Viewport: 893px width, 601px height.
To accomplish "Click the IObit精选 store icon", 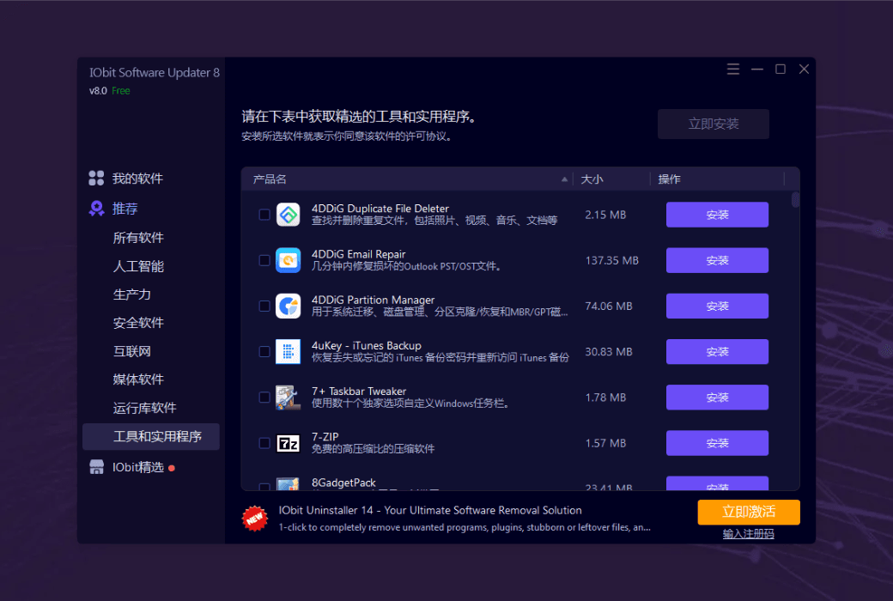I will point(96,467).
